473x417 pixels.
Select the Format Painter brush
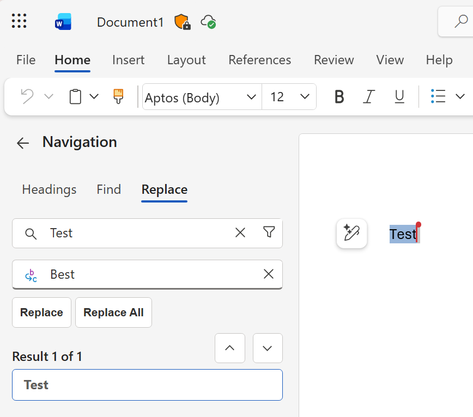pos(118,96)
